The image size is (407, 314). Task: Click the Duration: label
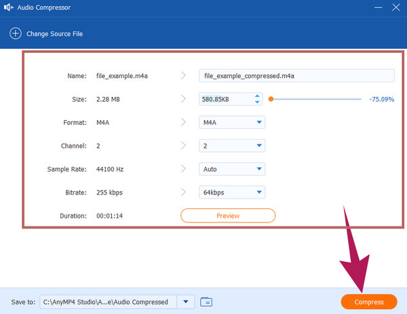point(73,216)
